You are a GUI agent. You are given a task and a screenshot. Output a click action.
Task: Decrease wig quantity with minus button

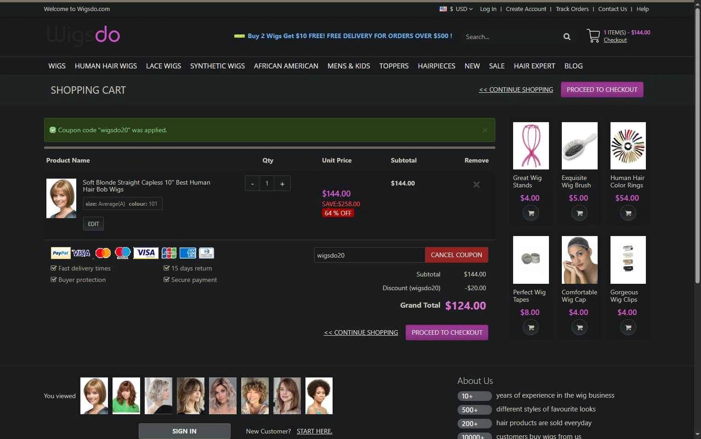click(252, 184)
